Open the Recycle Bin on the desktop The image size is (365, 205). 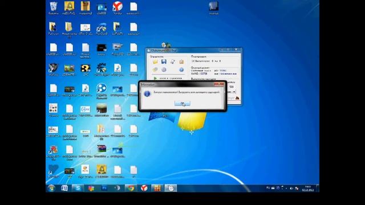coord(53,8)
